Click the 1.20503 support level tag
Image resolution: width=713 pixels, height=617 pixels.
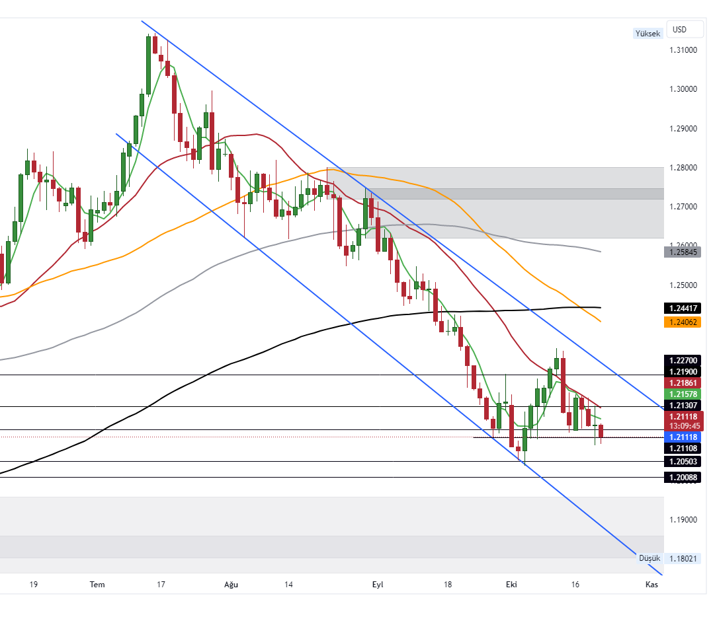tap(683, 462)
